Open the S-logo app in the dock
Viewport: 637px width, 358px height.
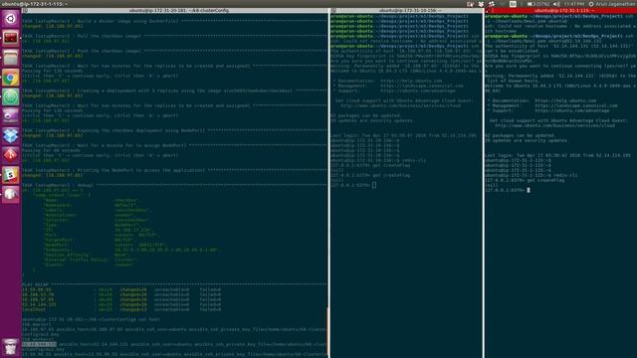point(11,175)
